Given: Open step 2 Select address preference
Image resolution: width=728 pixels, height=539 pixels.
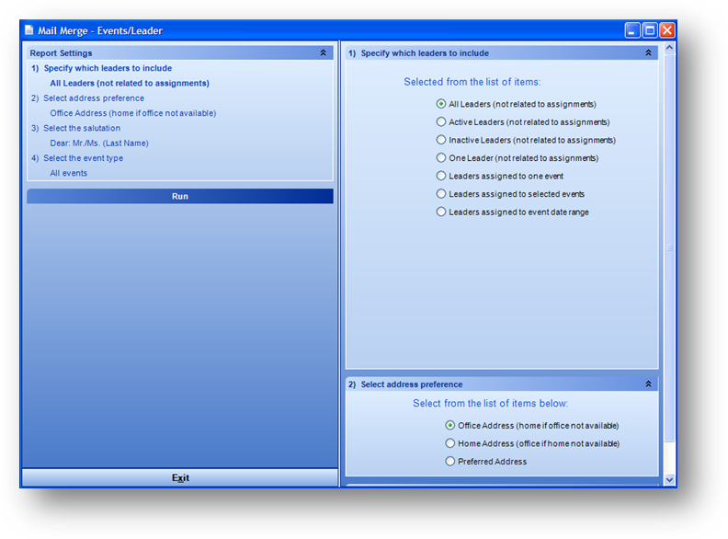Looking at the screenshot, I should point(87,98).
